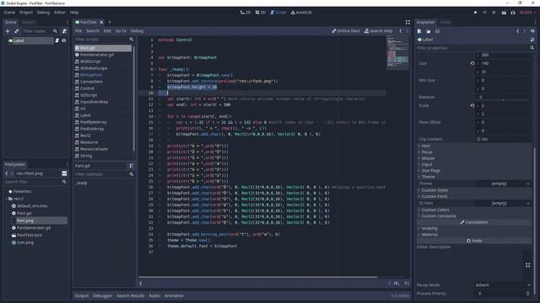This screenshot has height=303, width=540.
Task: Click the code minimap overview
Action: pos(397,53)
